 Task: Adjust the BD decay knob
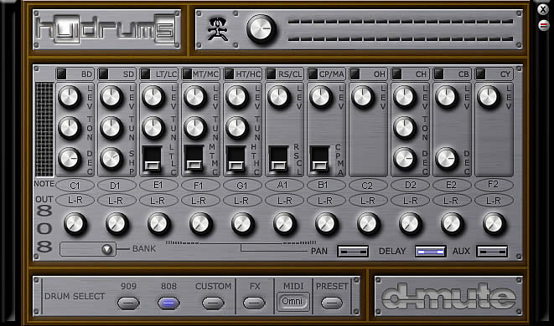pyautogui.click(x=70, y=159)
